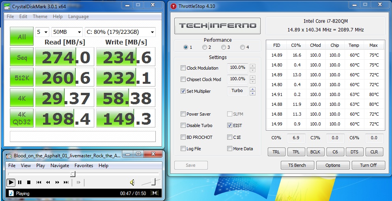392x201 pixels.
Task: Enable the Disable Turbo checkbox
Action: (x=183, y=125)
